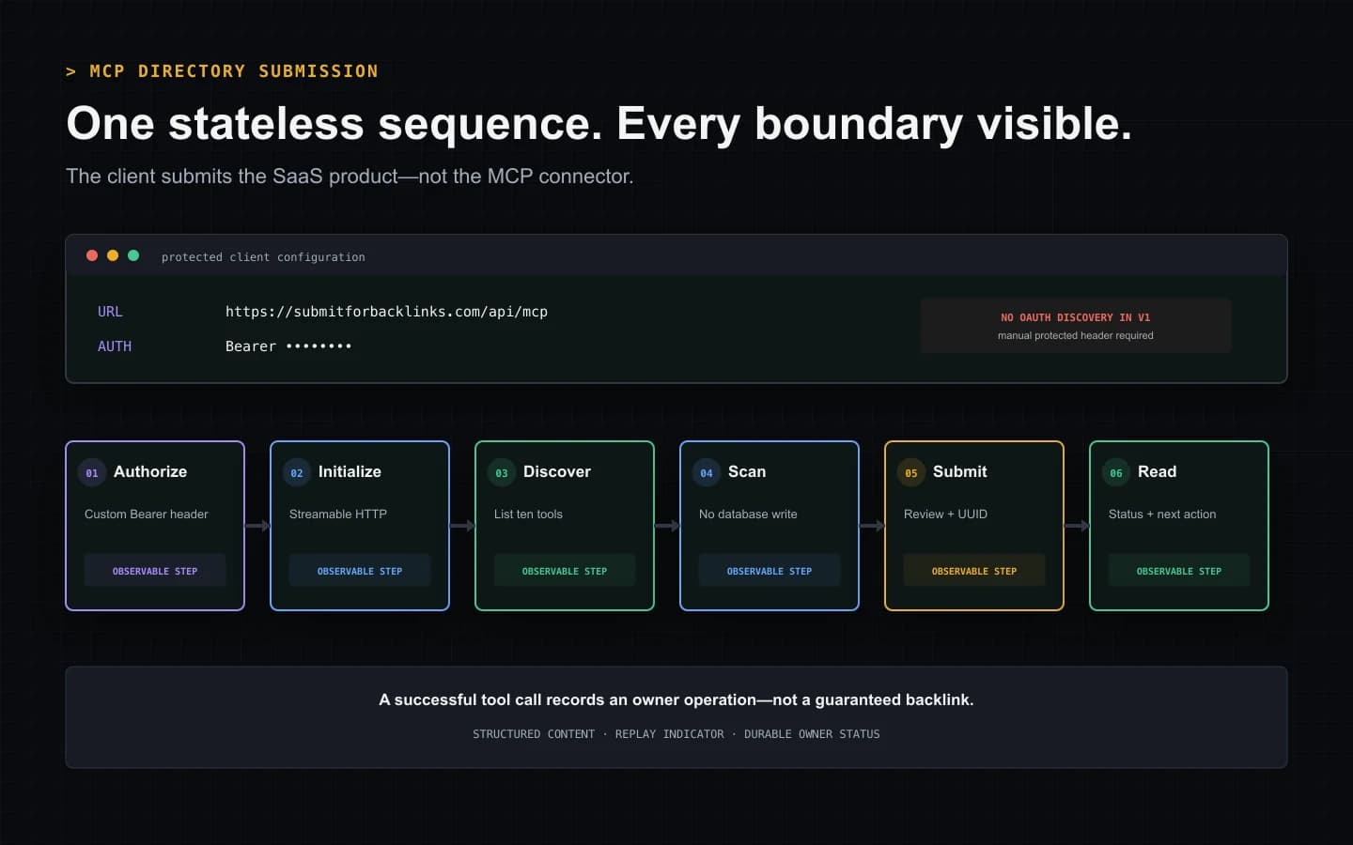Image resolution: width=1353 pixels, height=845 pixels.
Task: Click the AUTH field label
Action: click(x=115, y=346)
